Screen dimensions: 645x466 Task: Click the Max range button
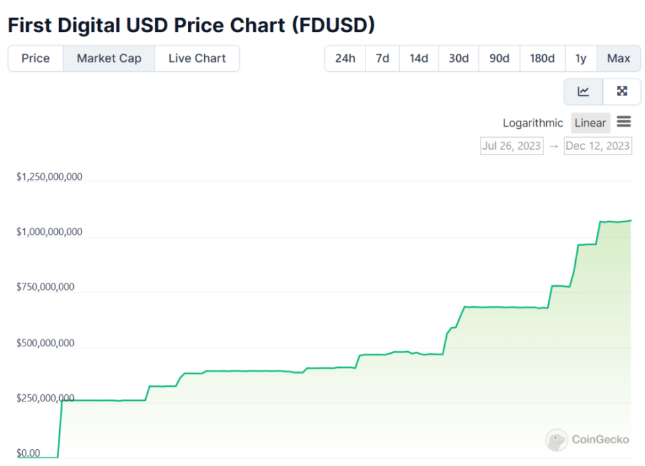[x=618, y=58]
